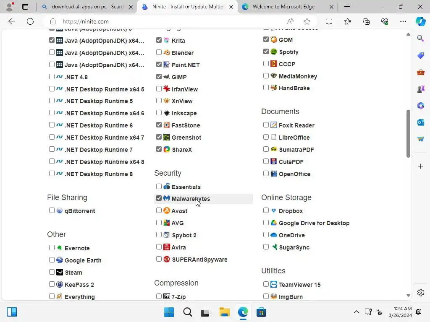
Task: Open Outlook icon in Edge sidebar
Action: [420, 122]
